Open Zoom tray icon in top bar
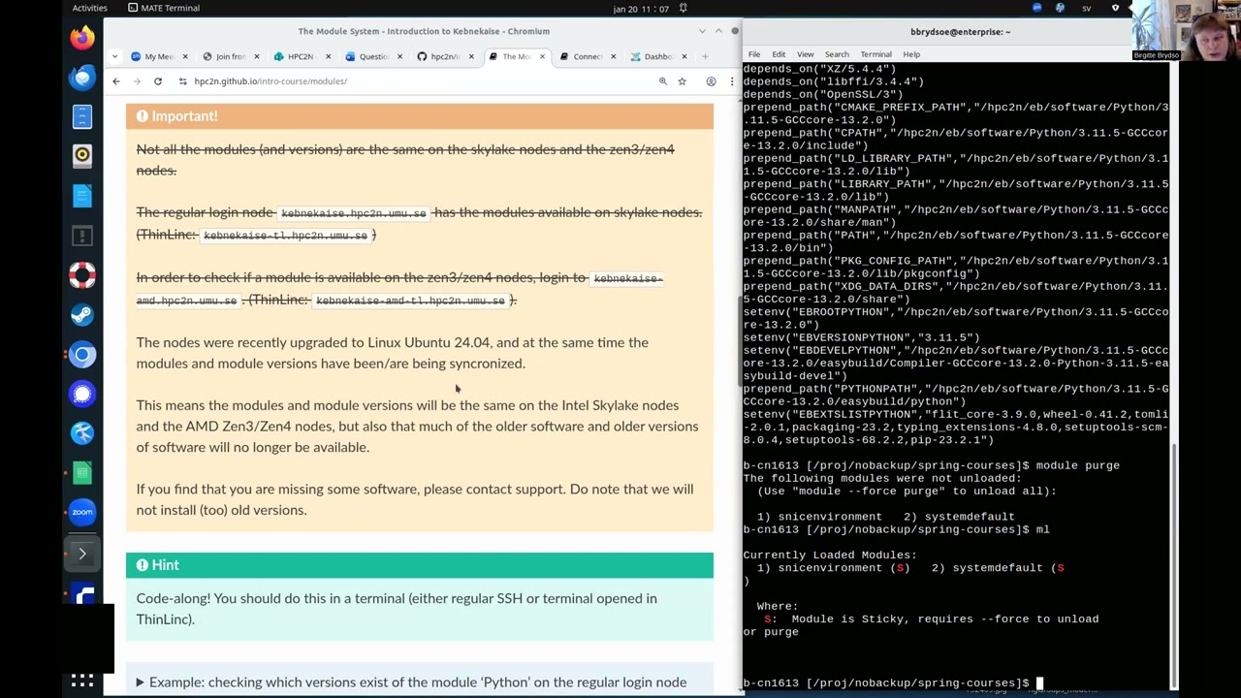1241x698 pixels. coord(1037,8)
